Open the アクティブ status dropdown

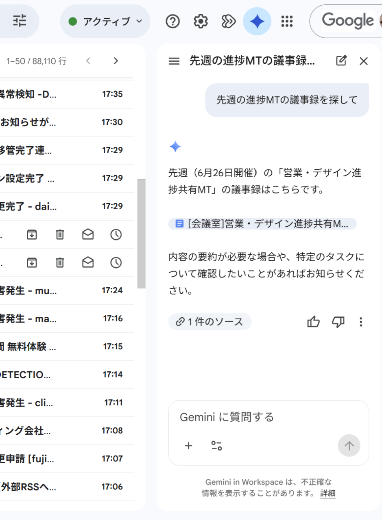[105, 21]
